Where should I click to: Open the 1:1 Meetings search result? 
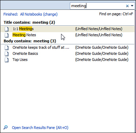[x=67, y=29]
